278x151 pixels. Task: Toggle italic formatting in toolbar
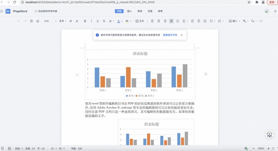[91, 21]
